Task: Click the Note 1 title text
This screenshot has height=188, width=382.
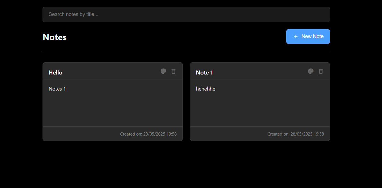Action: 204,73
